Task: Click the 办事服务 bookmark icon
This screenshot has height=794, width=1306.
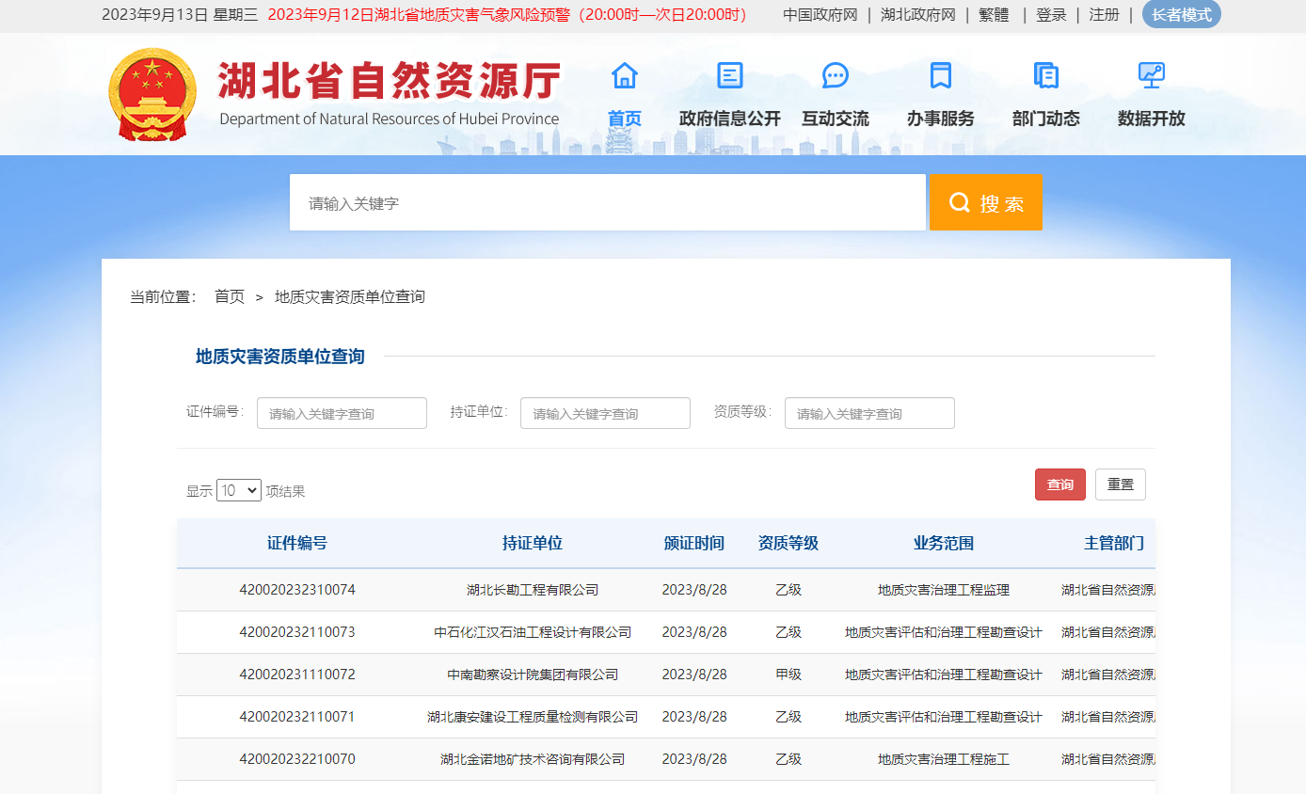Action: (x=940, y=75)
